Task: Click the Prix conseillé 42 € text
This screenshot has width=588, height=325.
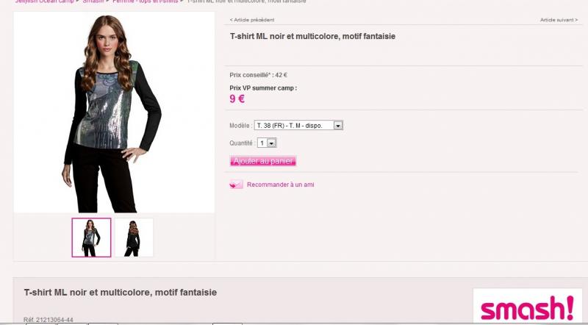Action: pyautogui.click(x=259, y=75)
